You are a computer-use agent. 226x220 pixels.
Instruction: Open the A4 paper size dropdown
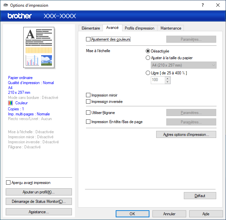pos(183,65)
